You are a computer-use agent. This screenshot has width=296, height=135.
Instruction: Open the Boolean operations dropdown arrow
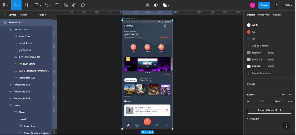tap(168, 5)
